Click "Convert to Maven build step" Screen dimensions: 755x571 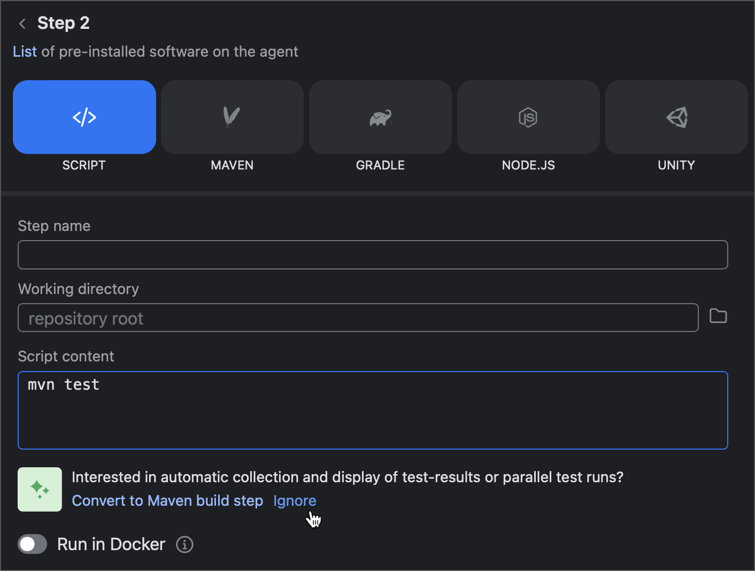point(167,501)
